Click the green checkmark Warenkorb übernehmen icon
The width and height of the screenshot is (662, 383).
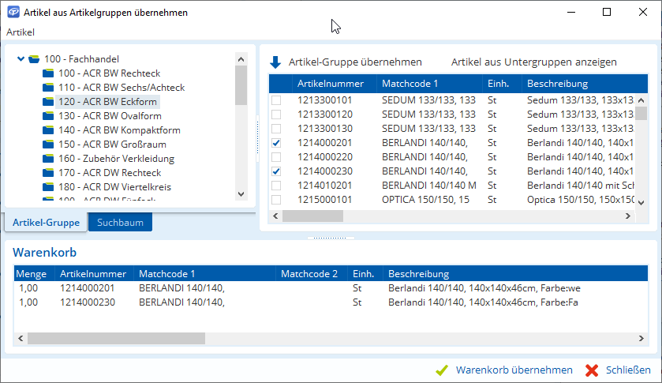[442, 370]
